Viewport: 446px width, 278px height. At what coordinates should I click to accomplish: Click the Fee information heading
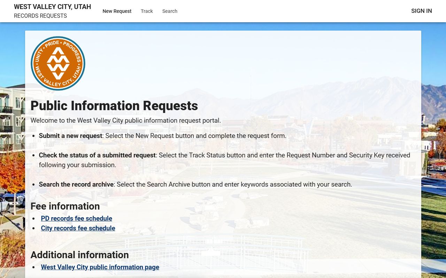(65, 206)
